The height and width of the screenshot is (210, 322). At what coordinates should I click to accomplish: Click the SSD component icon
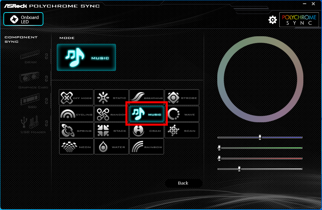coord(30,99)
